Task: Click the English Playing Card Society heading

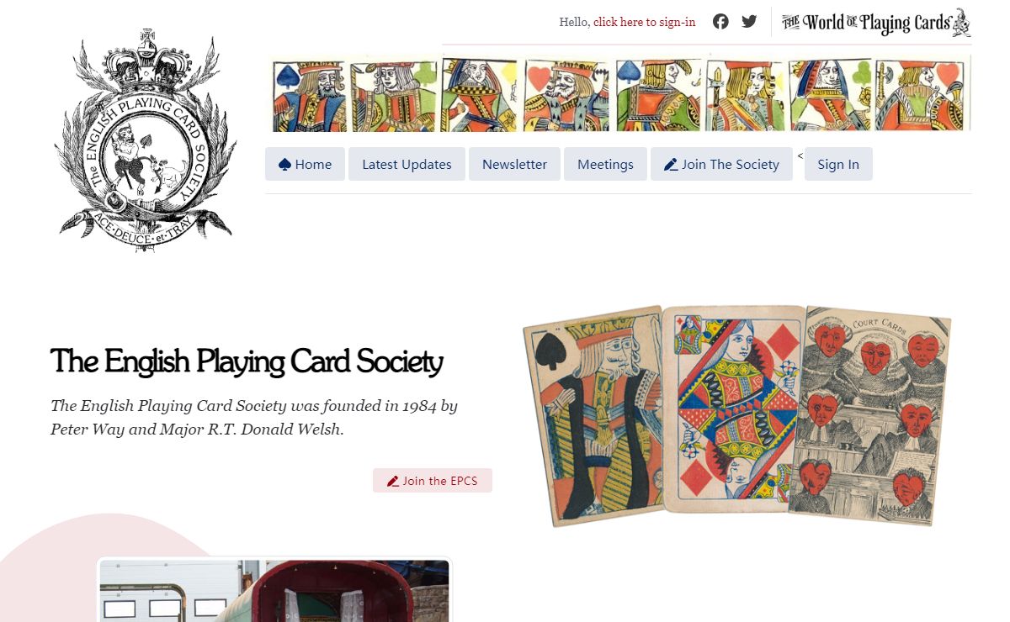Action: tap(247, 361)
